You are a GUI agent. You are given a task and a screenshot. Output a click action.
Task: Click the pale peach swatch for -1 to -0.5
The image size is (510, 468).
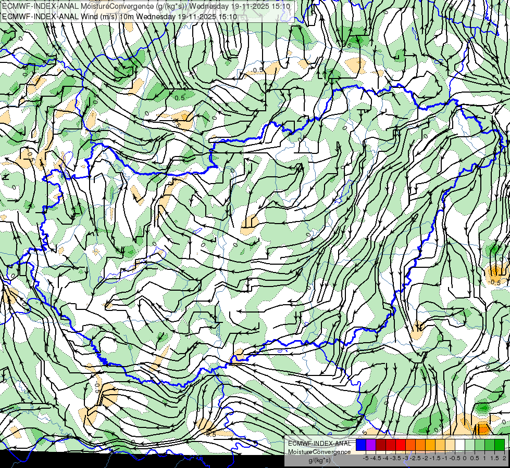(450, 445)
